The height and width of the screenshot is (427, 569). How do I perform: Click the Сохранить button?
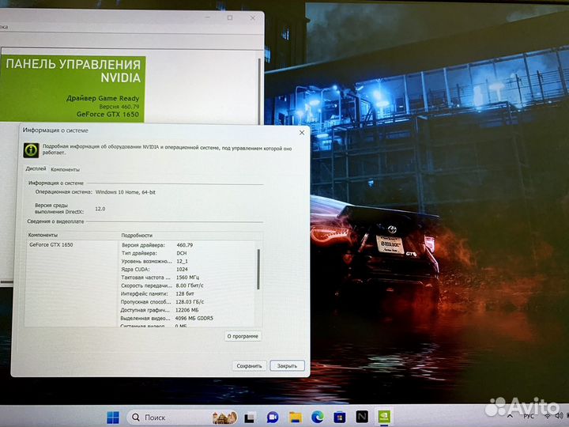pyautogui.click(x=249, y=365)
